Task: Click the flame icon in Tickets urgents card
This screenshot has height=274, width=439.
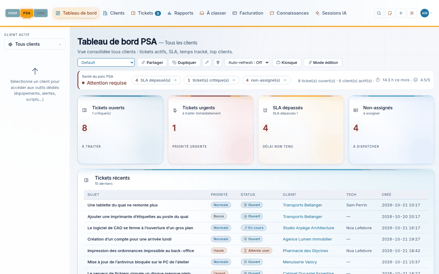Action: coord(175,110)
